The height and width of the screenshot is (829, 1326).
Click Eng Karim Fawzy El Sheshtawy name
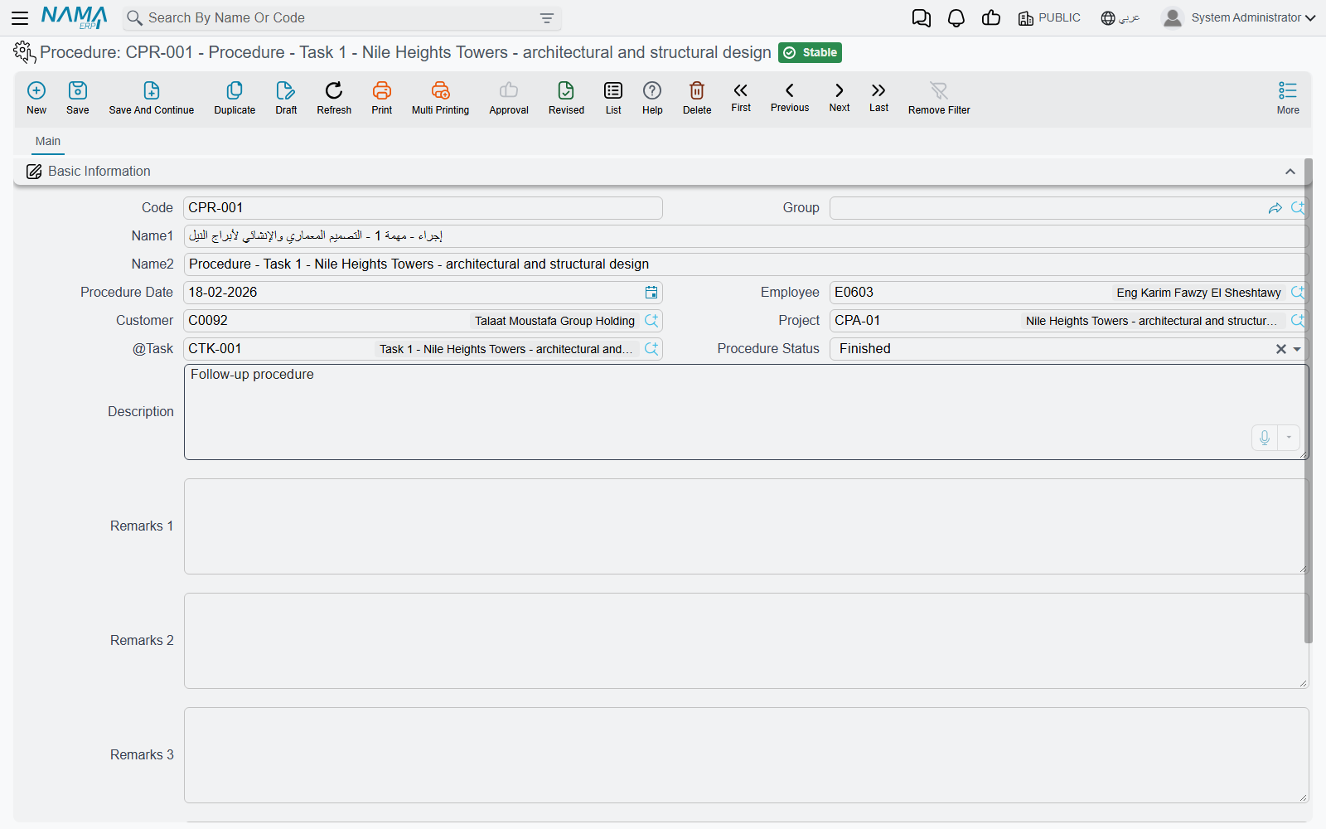[x=1198, y=293]
